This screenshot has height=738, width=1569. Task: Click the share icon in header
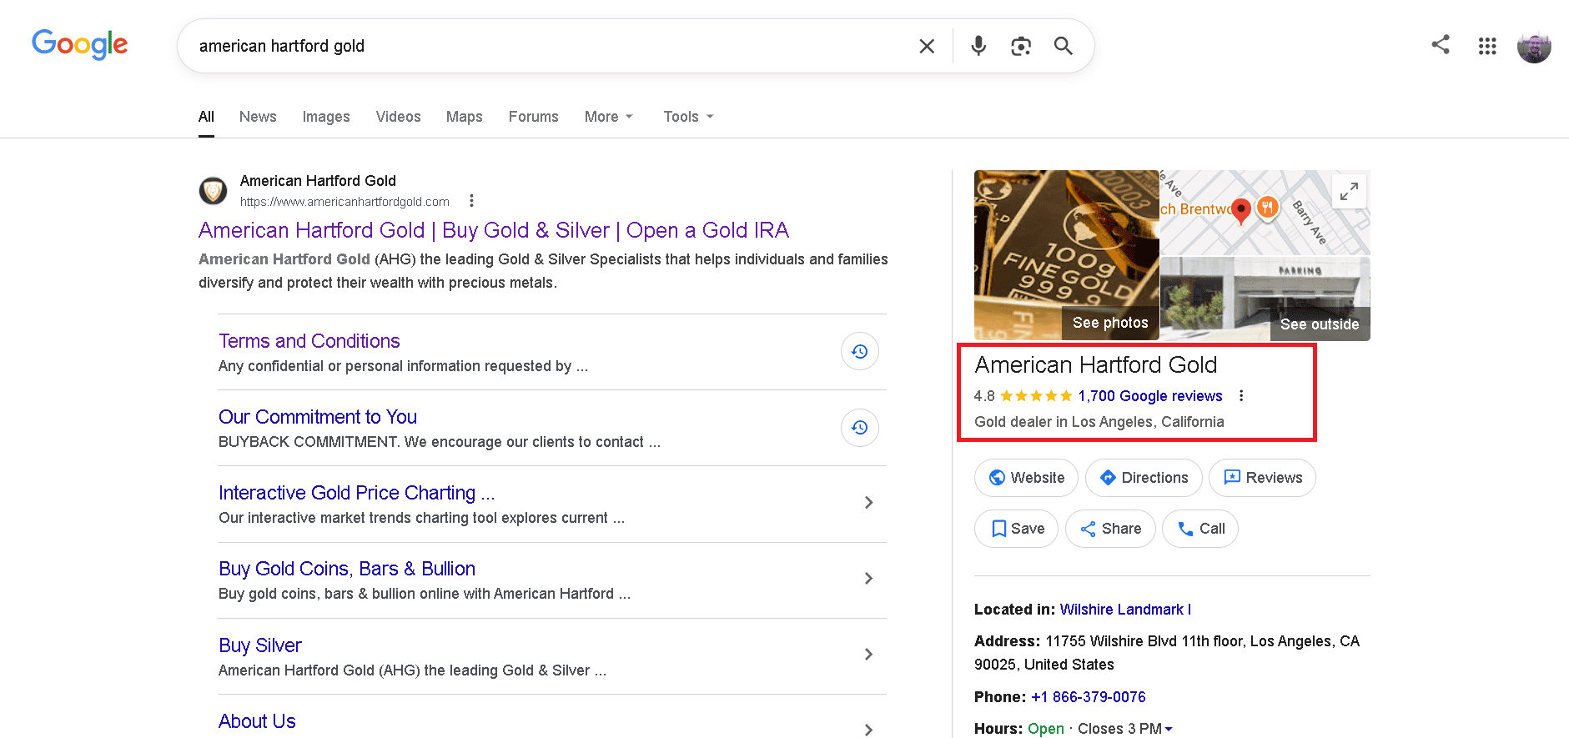tap(1441, 44)
